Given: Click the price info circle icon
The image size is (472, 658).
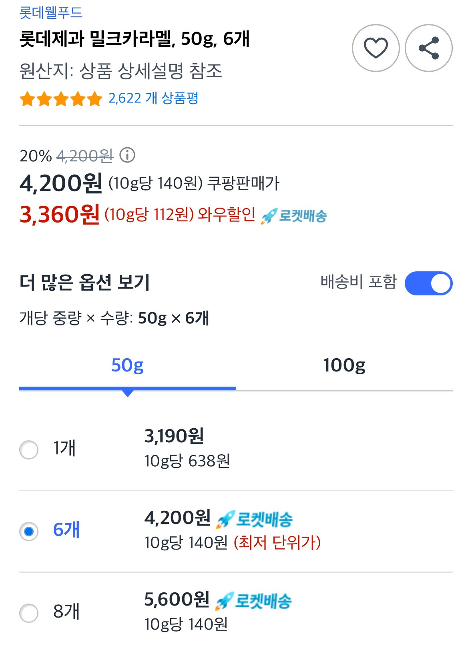Looking at the screenshot, I should 128,155.
